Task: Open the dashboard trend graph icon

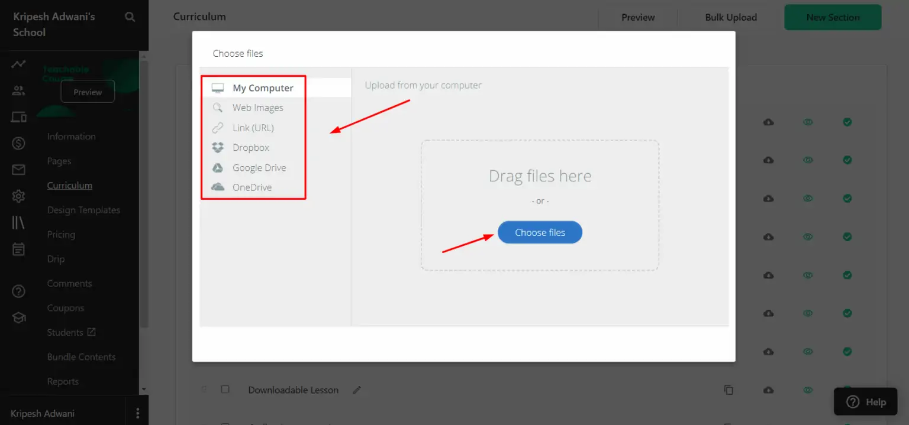Action: [x=18, y=64]
